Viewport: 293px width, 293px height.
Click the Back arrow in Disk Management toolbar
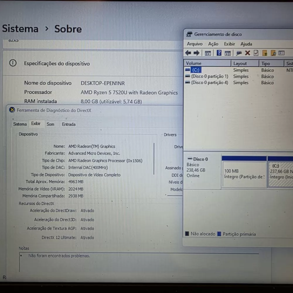click(188, 53)
